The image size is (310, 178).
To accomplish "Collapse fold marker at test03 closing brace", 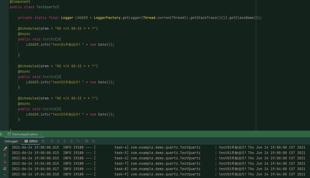I will click(8, 120).
